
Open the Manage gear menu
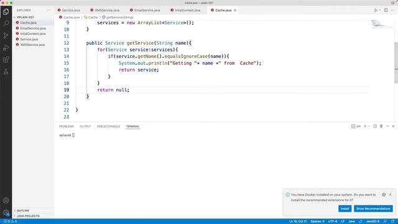tap(6, 213)
